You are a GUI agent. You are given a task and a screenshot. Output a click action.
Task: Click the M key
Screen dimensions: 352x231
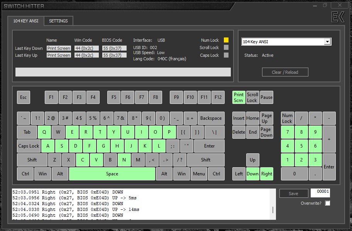point(138,160)
